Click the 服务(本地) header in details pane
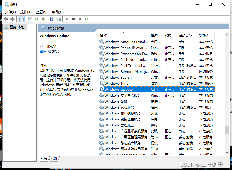Viewport: 232px width, 170px height. click(x=56, y=28)
